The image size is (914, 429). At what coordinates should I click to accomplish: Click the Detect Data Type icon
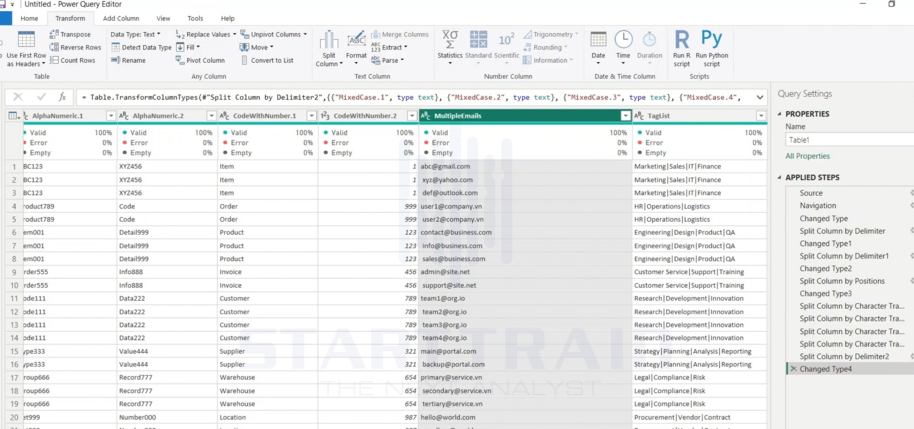click(115, 47)
